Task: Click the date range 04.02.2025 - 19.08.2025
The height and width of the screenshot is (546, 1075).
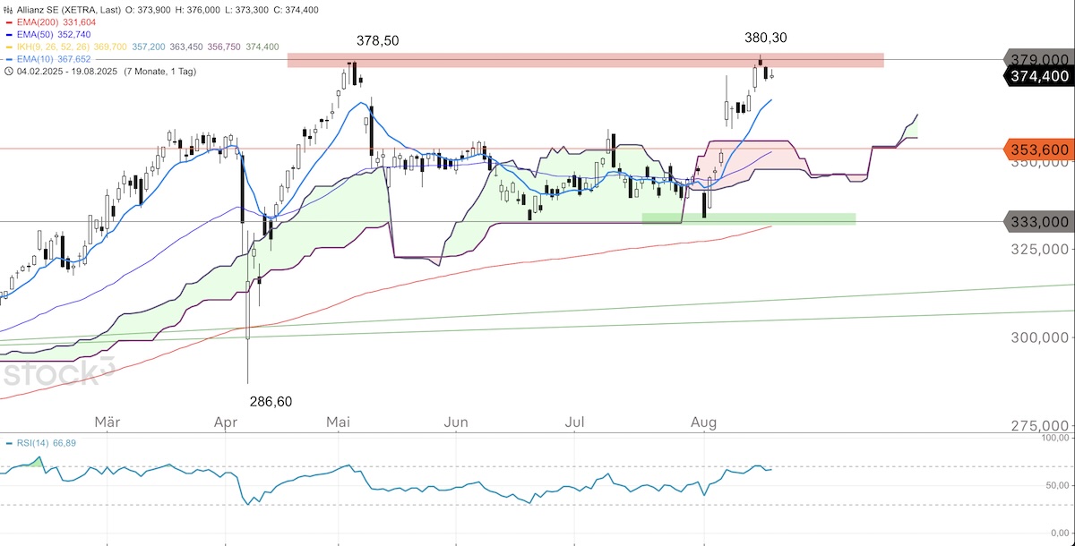Action: point(66,71)
